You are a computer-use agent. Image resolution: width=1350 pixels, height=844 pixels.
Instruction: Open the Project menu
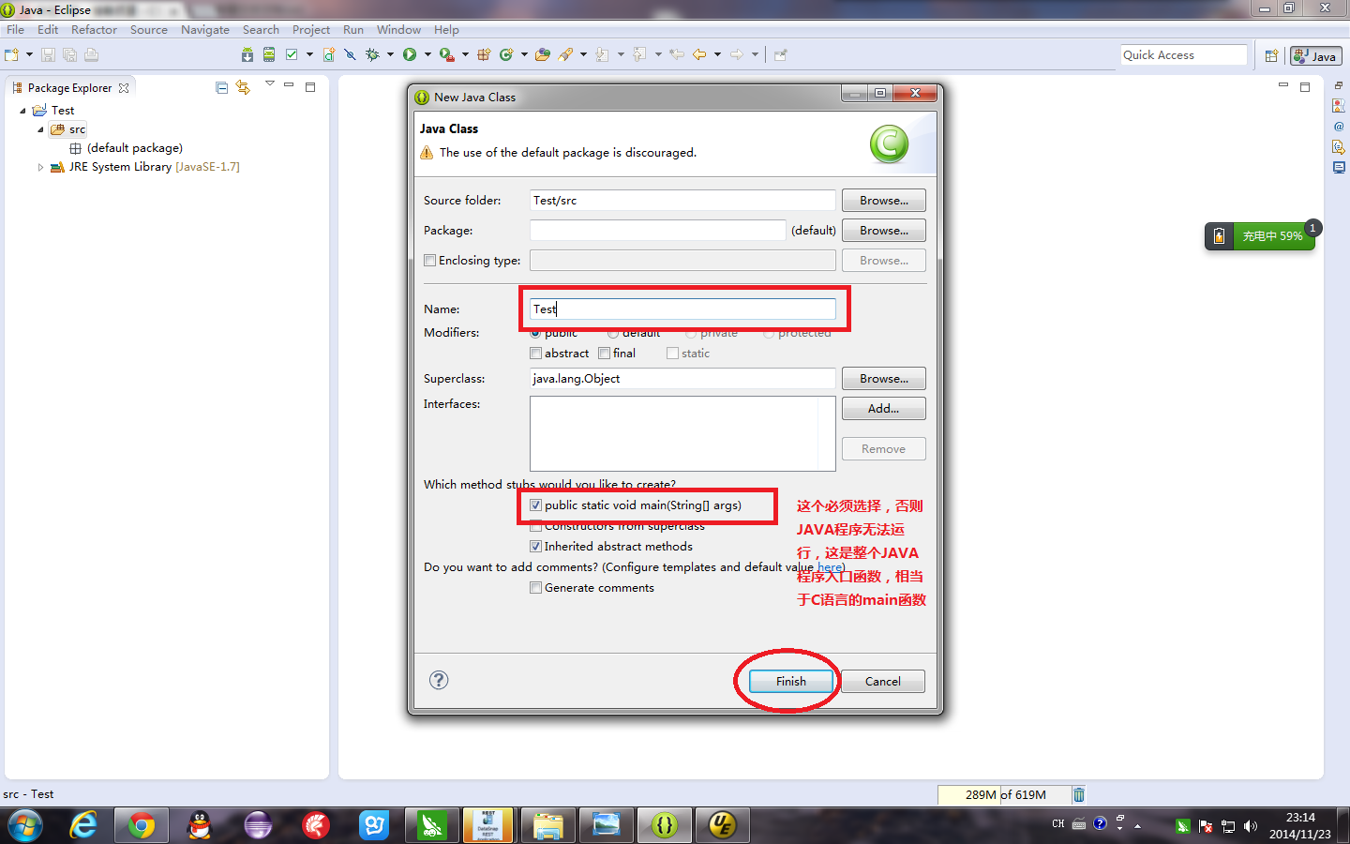(x=311, y=30)
